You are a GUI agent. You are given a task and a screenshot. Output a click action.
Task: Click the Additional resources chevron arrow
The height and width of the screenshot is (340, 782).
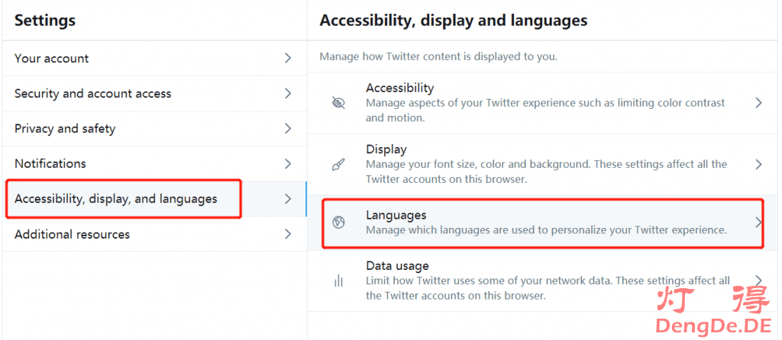[288, 234]
